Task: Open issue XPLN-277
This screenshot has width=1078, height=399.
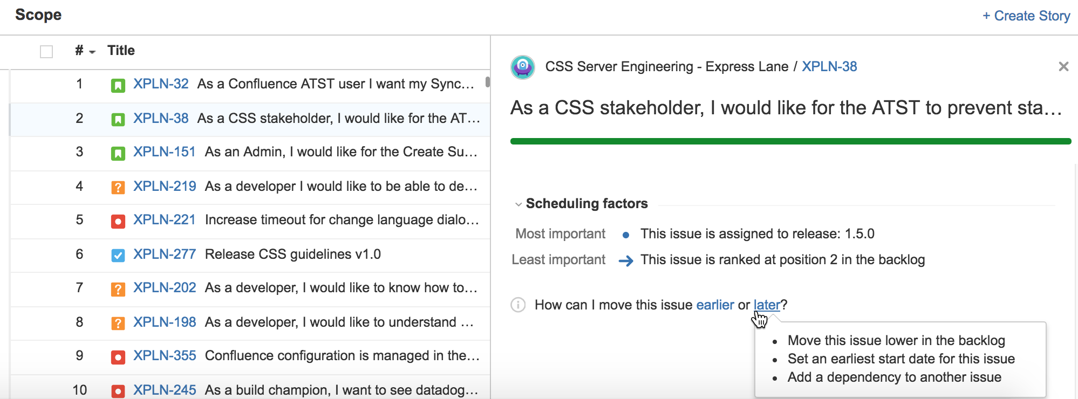Action: click(165, 254)
